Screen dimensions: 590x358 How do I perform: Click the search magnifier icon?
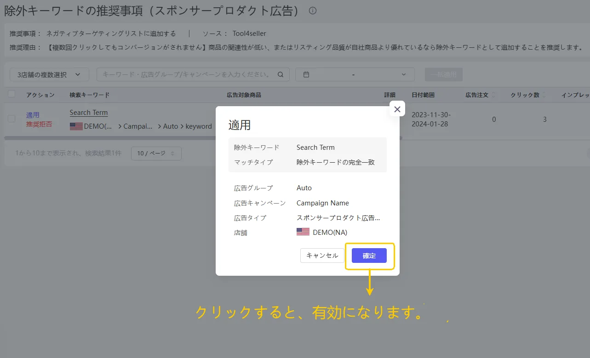(x=281, y=74)
